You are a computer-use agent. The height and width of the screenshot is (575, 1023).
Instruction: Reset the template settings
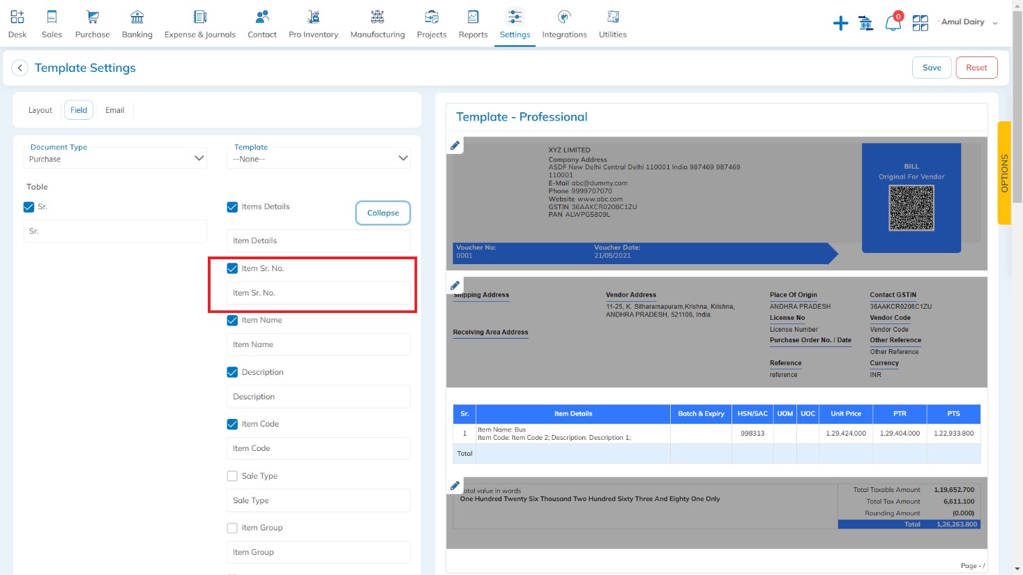976,68
